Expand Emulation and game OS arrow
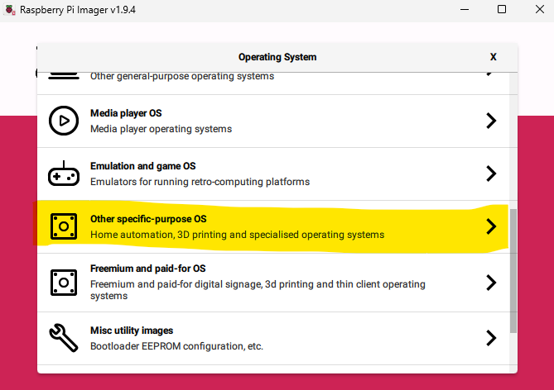This screenshot has width=554, height=390. tap(491, 174)
